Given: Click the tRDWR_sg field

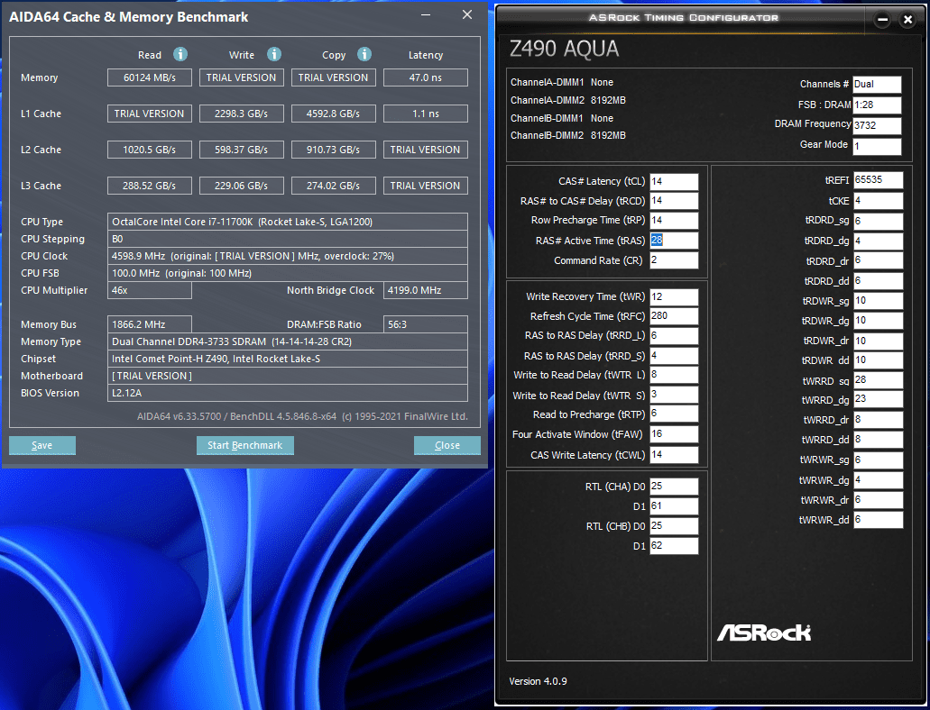Looking at the screenshot, I should 878,301.
